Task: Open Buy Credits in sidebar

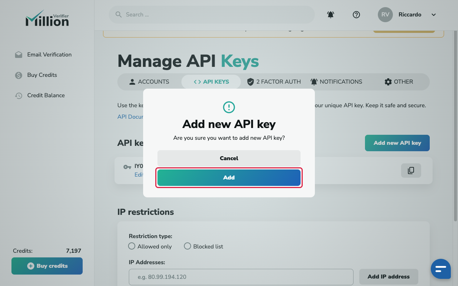Action: (36, 75)
